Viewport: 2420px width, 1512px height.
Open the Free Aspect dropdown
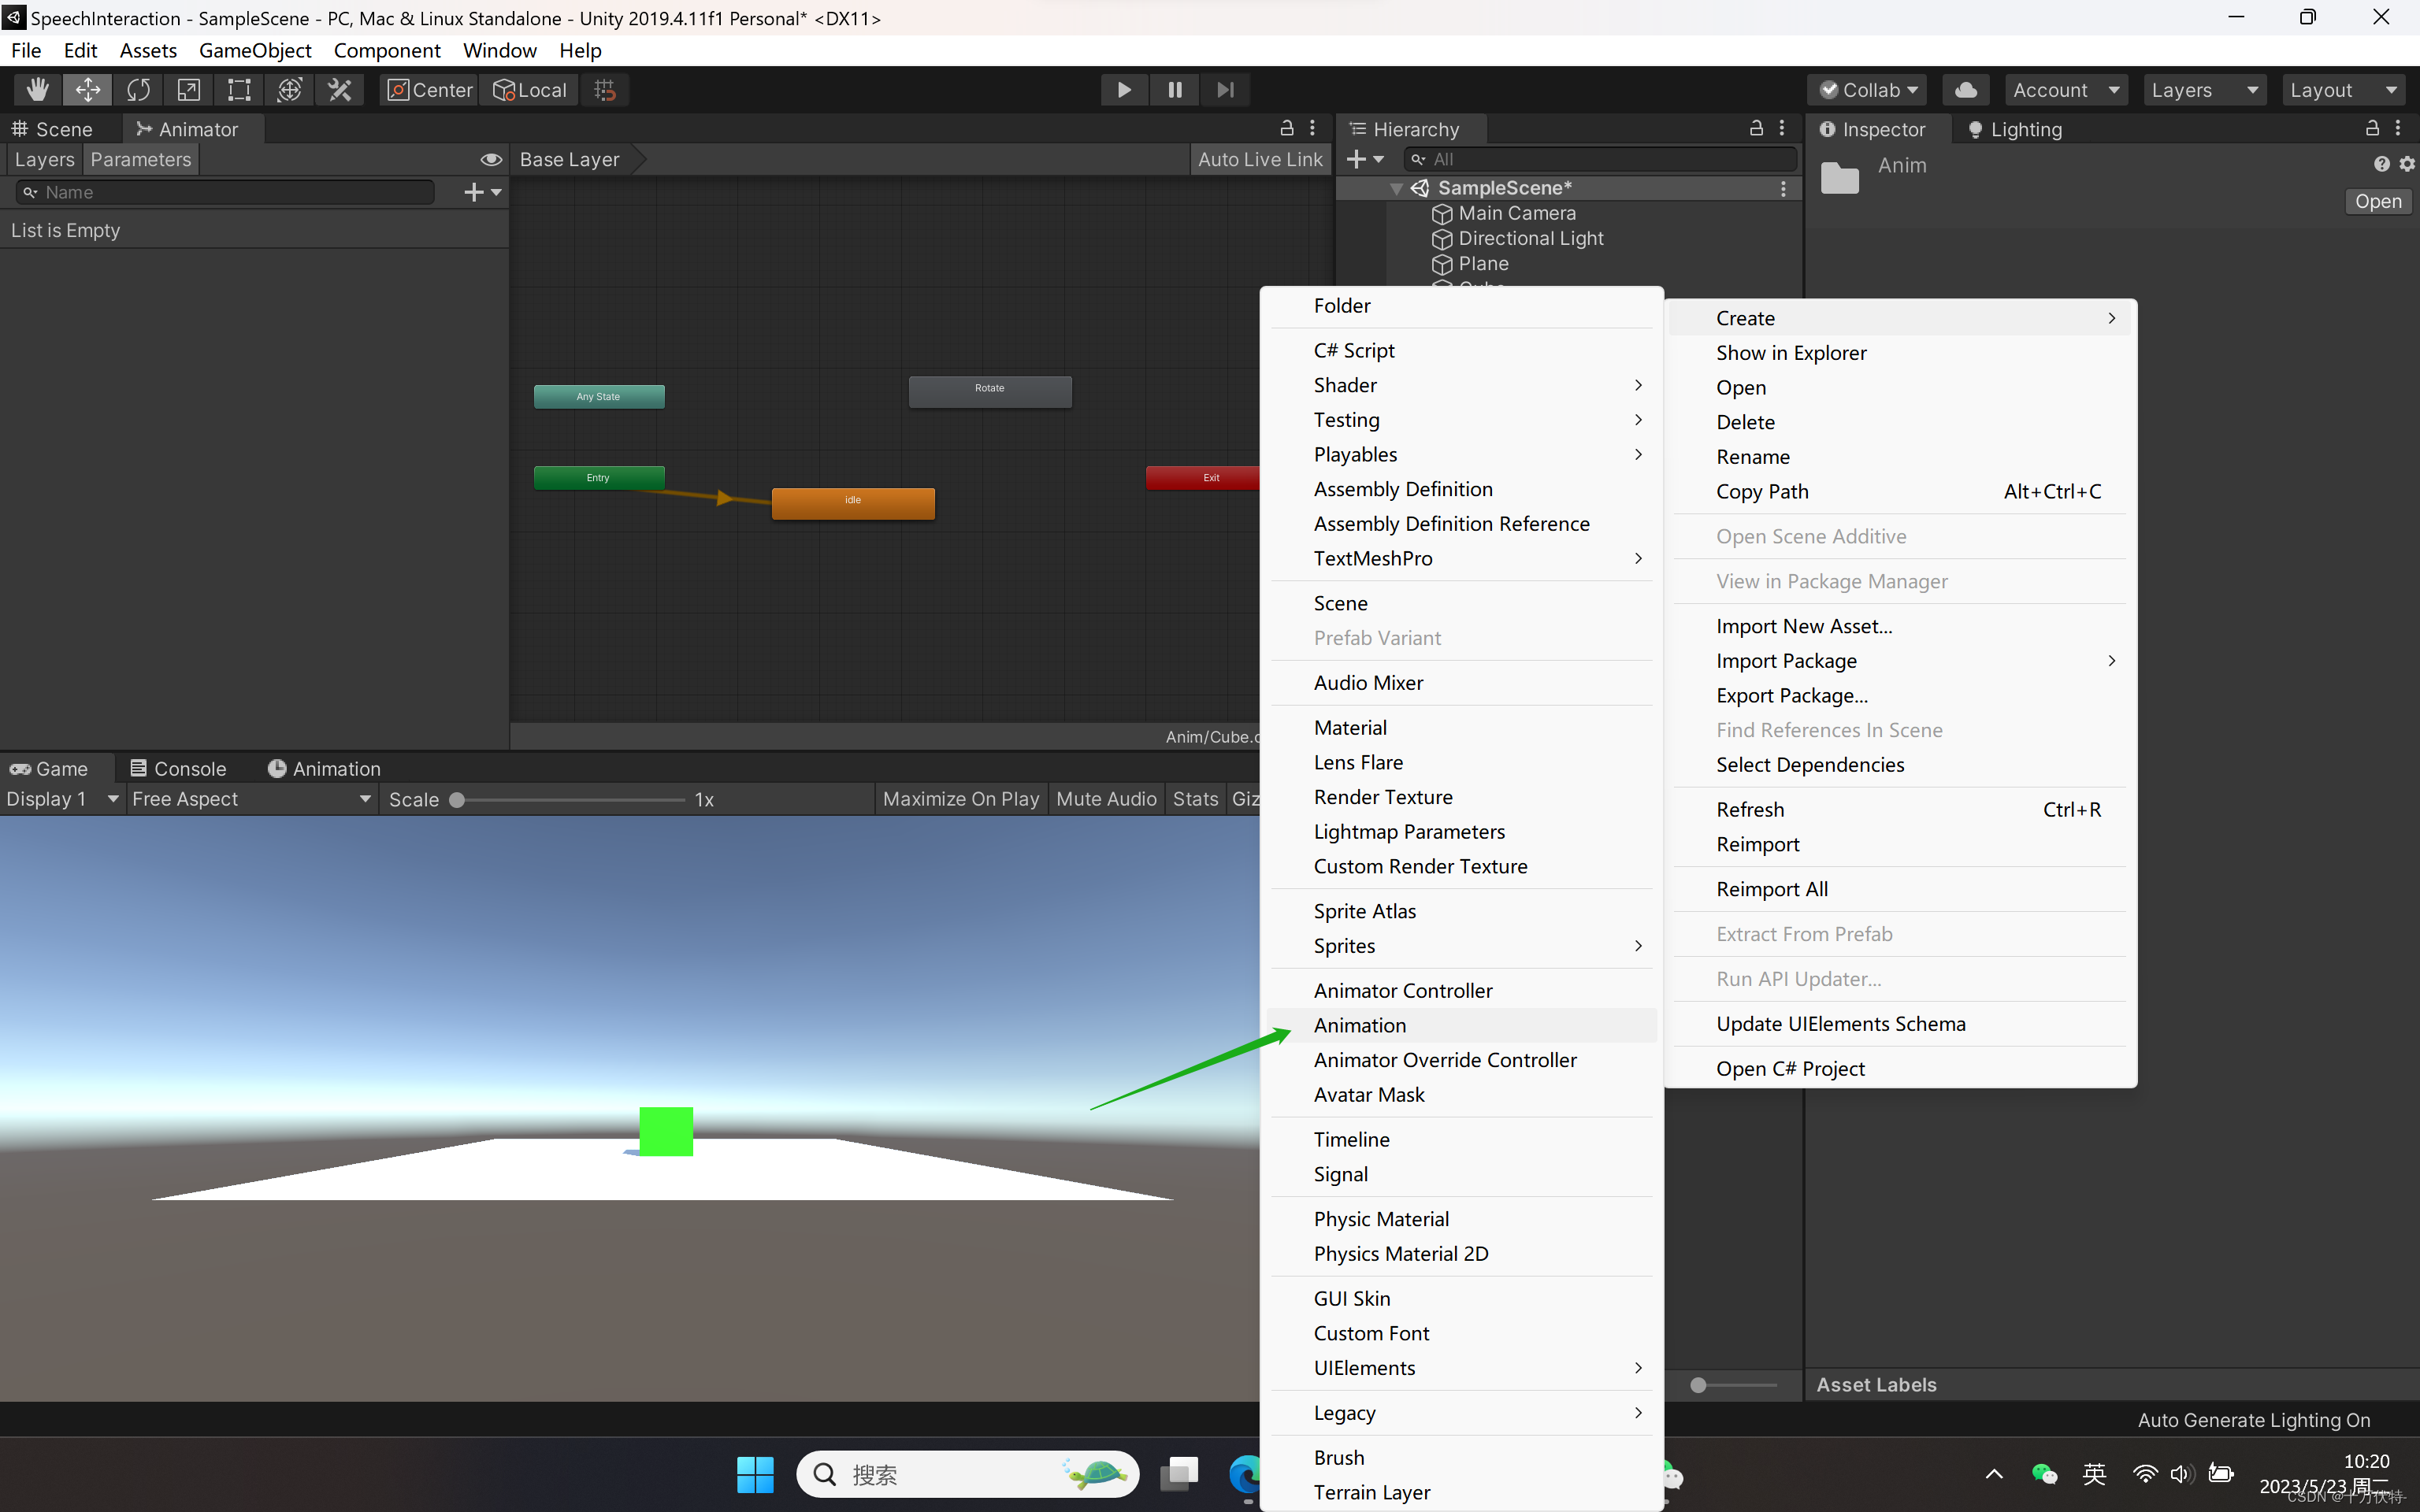pyautogui.click(x=250, y=799)
